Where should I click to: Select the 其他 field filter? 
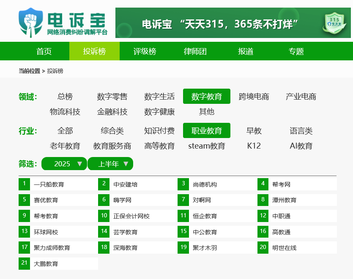207,111
